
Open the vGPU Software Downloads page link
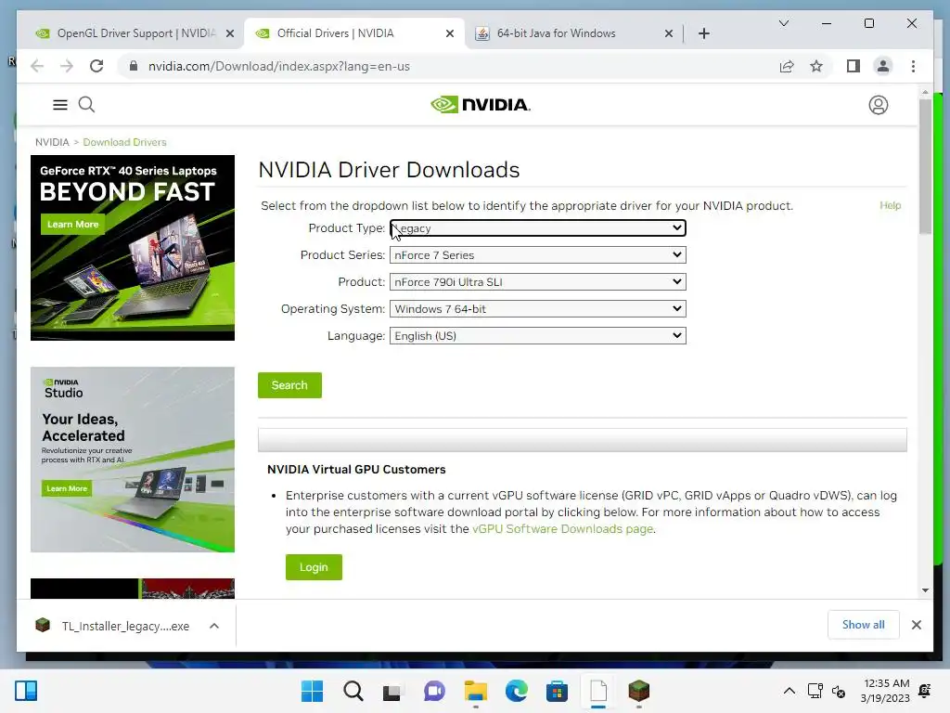pyautogui.click(x=562, y=528)
